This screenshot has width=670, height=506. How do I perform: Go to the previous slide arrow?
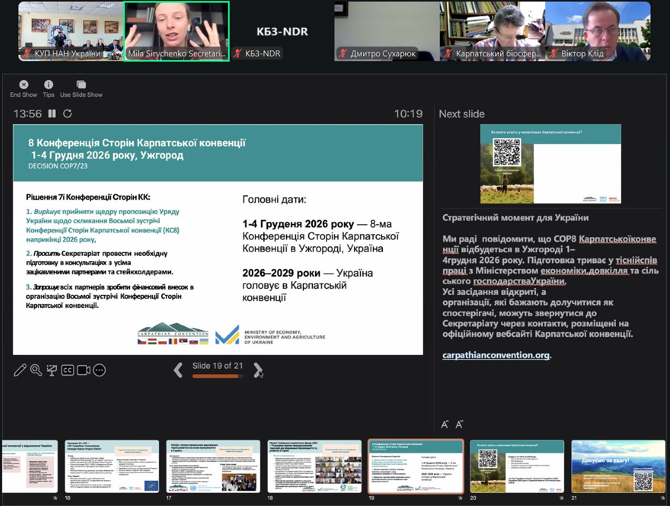pos(179,370)
